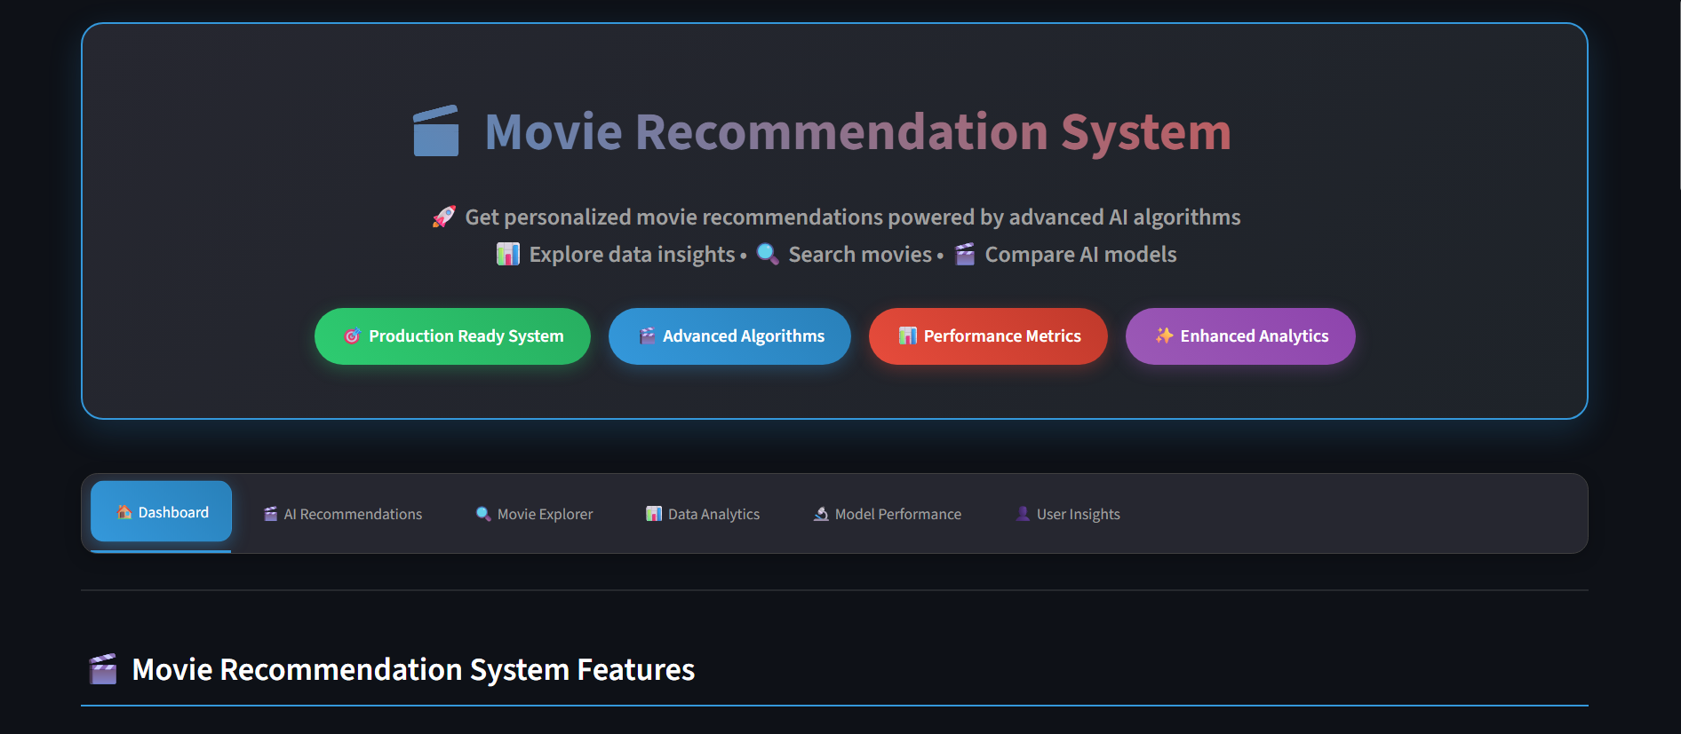Click the clapperboard icon on AI Recommendations tab
The height and width of the screenshot is (734, 1681).
tap(271, 514)
